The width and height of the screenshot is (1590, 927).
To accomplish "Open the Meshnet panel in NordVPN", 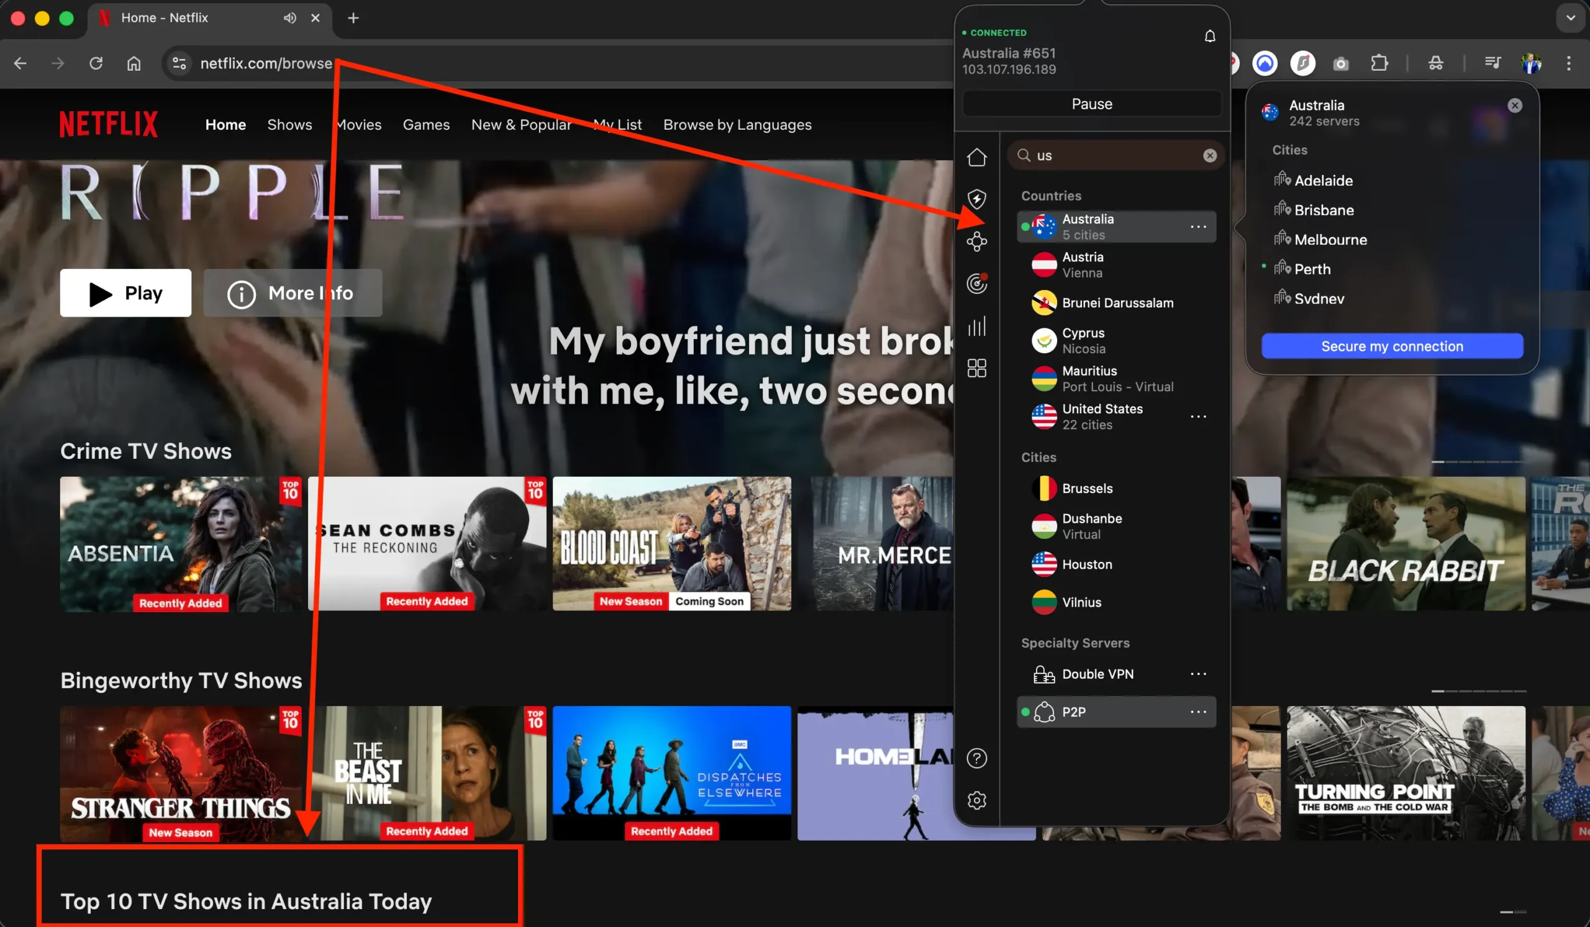I will [977, 242].
